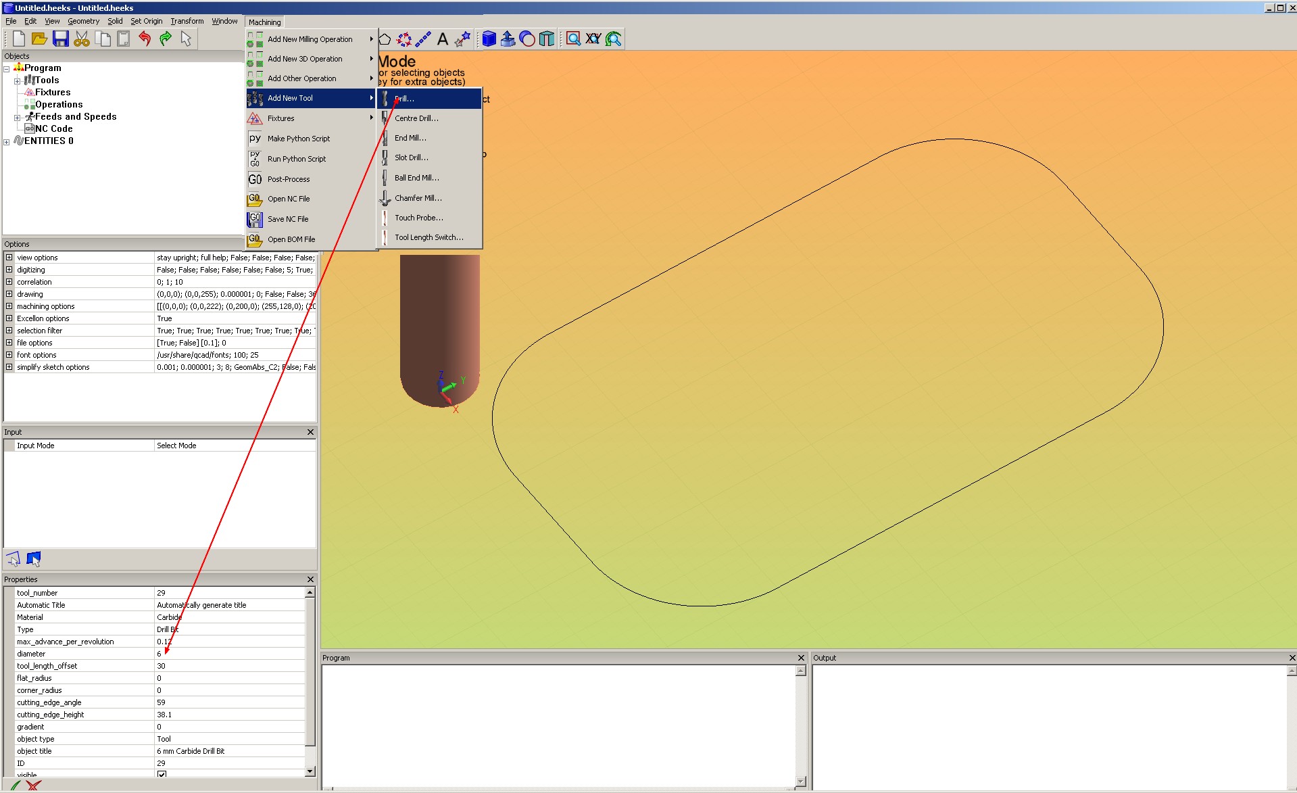Click the magnifier zoom window icon
Image resolution: width=1297 pixels, height=793 pixels.
(573, 39)
